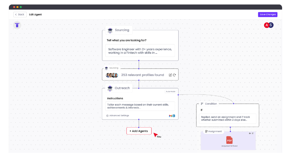Open Advanced Settings gear icon
Viewport: 291px width, 153px height.
click(107, 116)
